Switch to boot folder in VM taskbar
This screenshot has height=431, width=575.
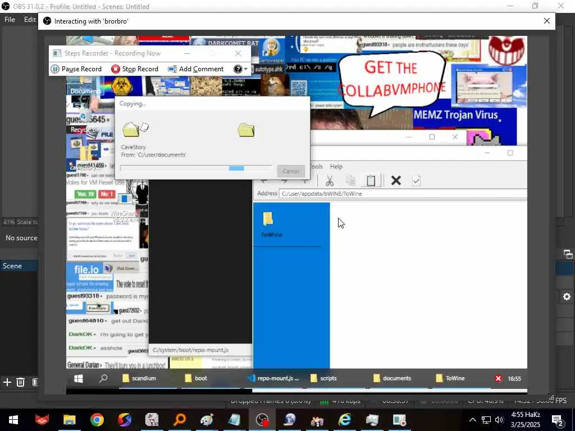point(196,378)
